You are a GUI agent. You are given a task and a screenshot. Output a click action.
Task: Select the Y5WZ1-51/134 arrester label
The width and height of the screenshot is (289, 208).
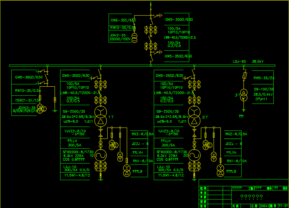tap(28, 100)
